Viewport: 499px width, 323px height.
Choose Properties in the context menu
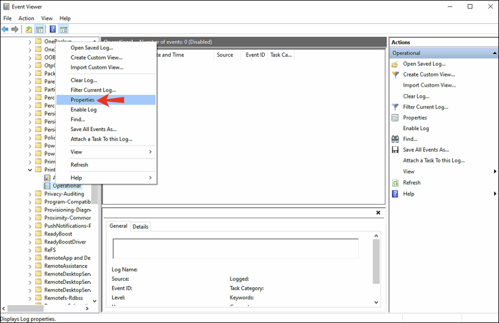[x=106, y=100]
